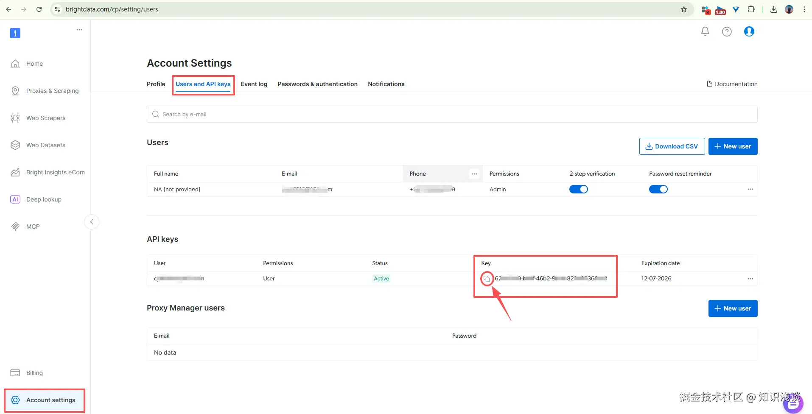The height and width of the screenshot is (414, 812).
Task: Click the Admin permissions cell
Action: [498, 190]
